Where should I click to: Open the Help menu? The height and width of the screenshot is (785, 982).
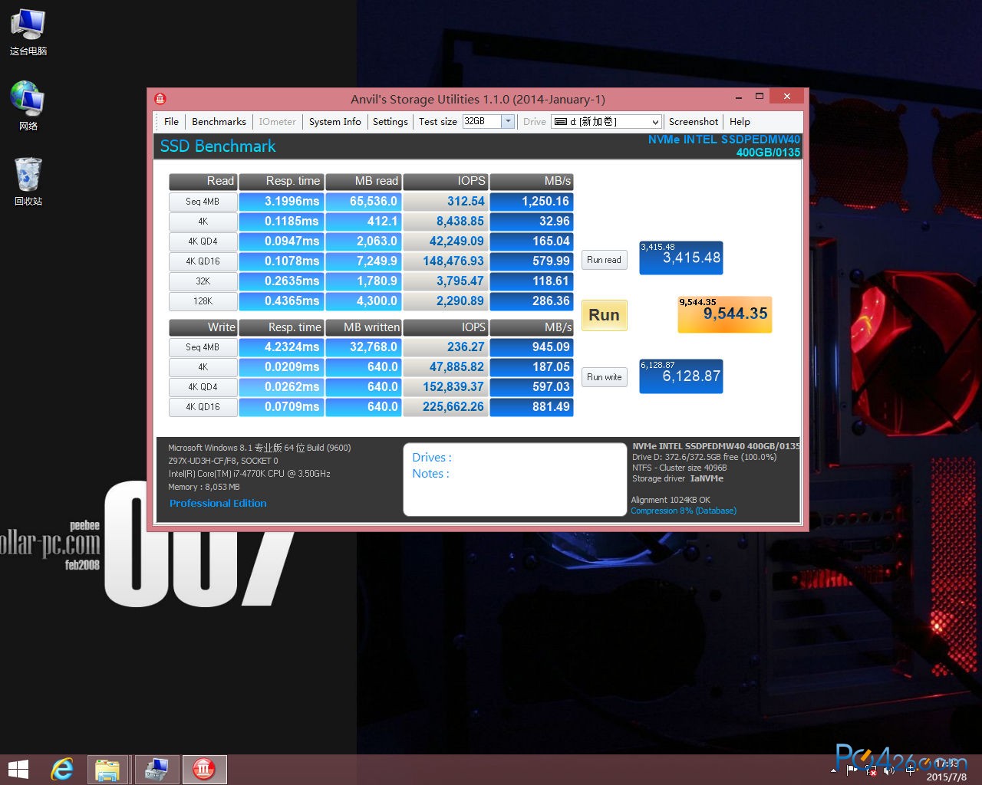pyautogui.click(x=740, y=121)
